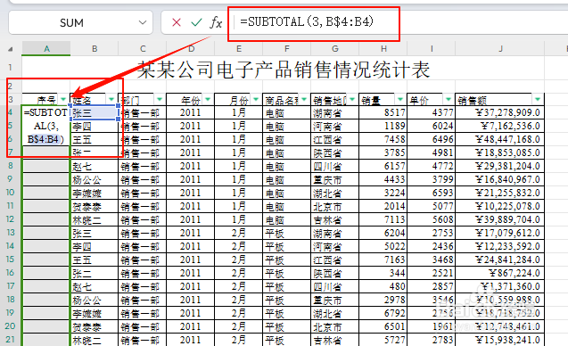Viewport: 568px width, 346px height.
Task: Click sales amount ¥7,162,536.0
Action: click(500, 126)
